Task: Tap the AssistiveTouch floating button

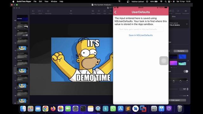Action: pos(164,60)
